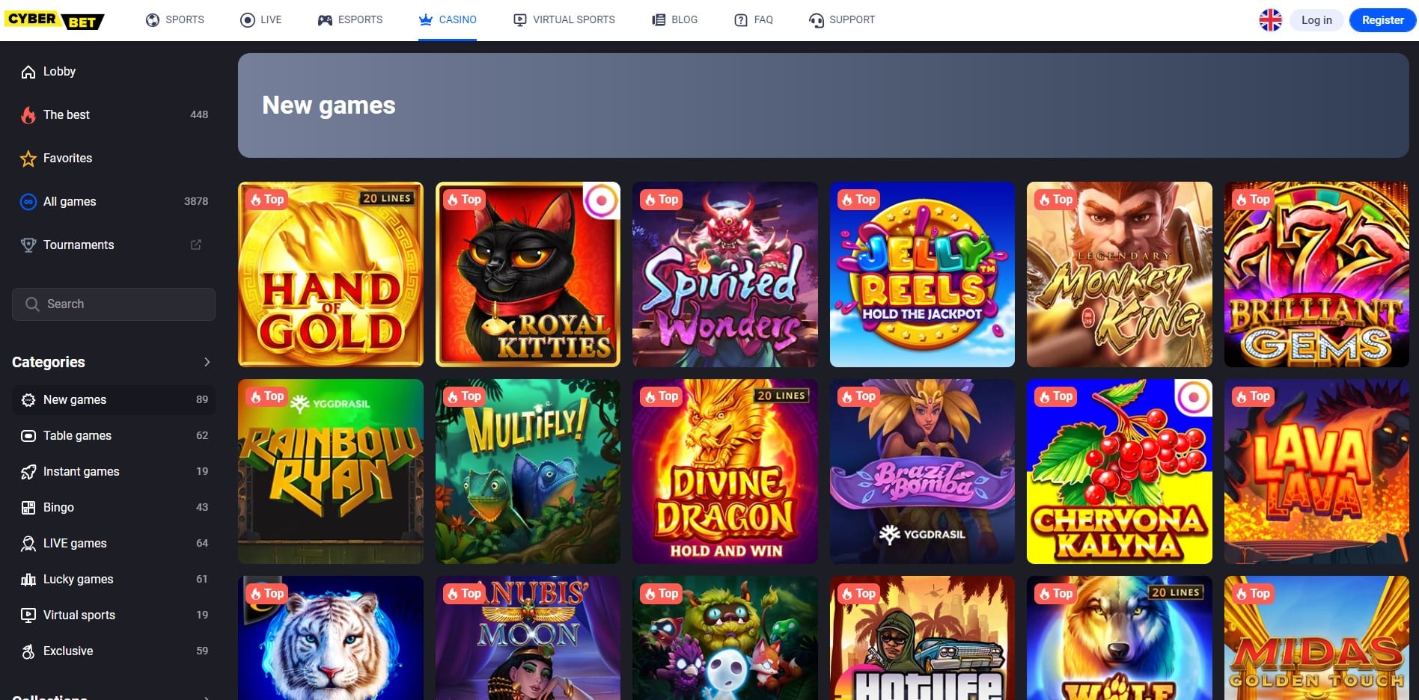Click the Blog news icon
Screen dimensions: 1419x700
tap(659, 20)
